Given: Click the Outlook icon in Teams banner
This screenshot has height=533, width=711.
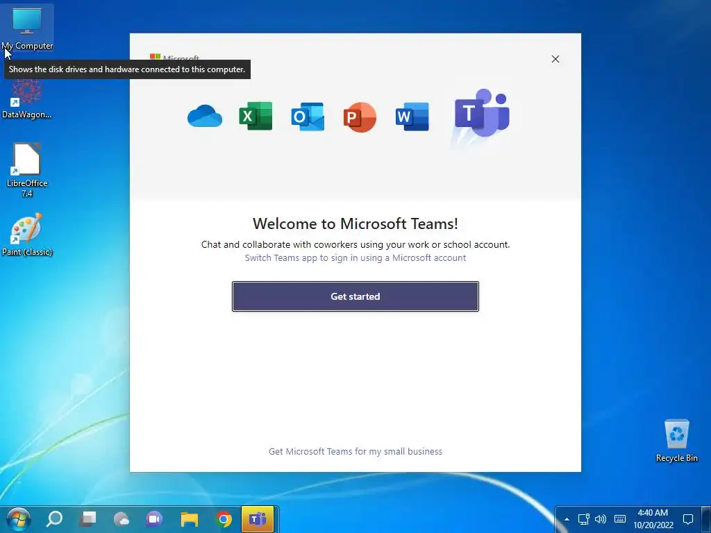Looking at the screenshot, I should 308,117.
